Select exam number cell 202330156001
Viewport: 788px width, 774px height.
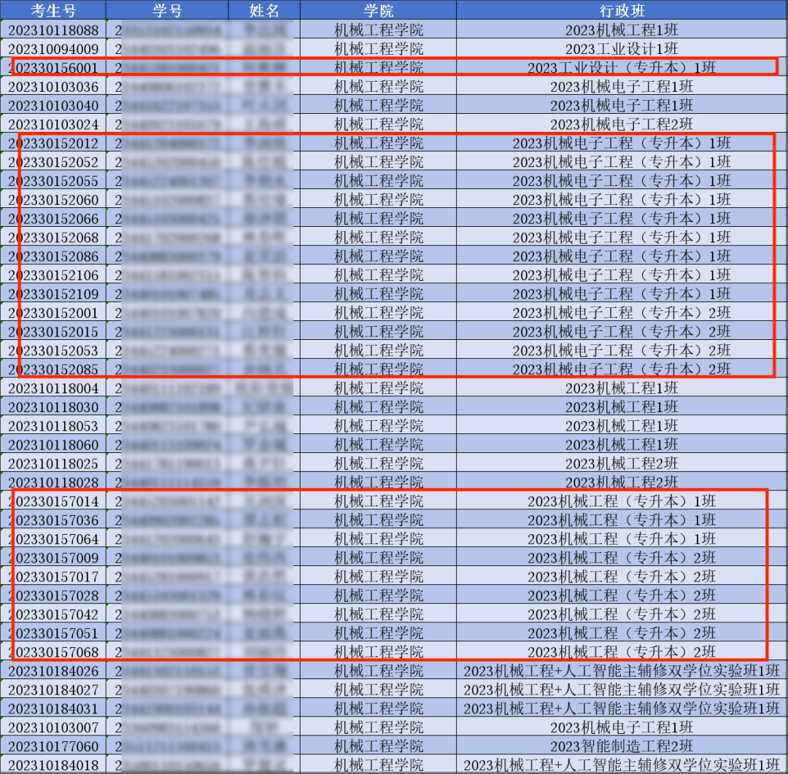tap(53, 67)
